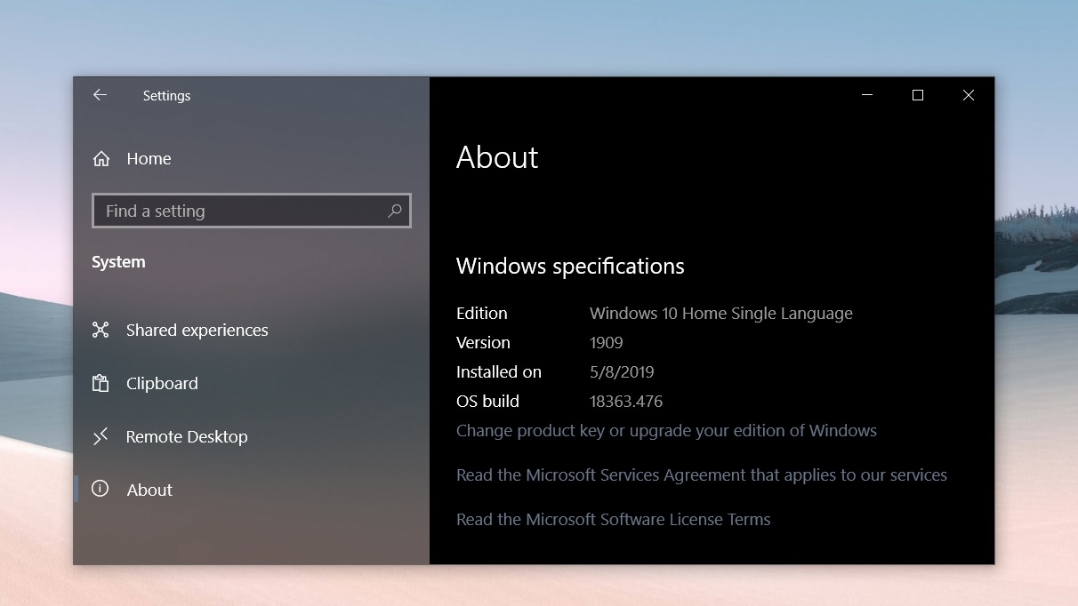Click the Edition label
The width and height of the screenshot is (1078, 606).
(x=482, y=313)
